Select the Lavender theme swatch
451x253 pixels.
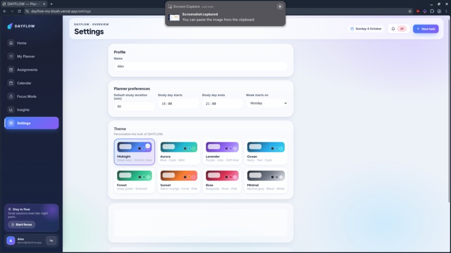[222, 152]
